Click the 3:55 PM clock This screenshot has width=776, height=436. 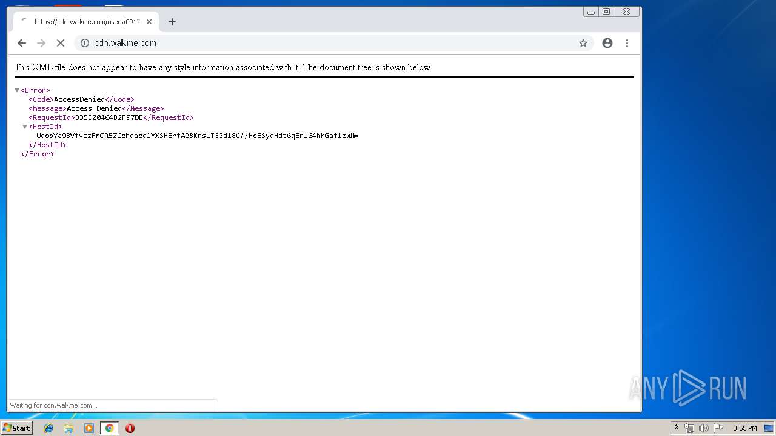pos(744,428)
